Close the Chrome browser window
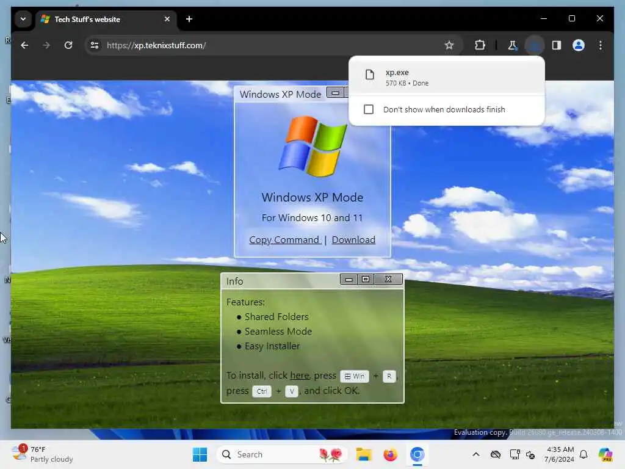The image size is (625, 469). pos(599,19)
